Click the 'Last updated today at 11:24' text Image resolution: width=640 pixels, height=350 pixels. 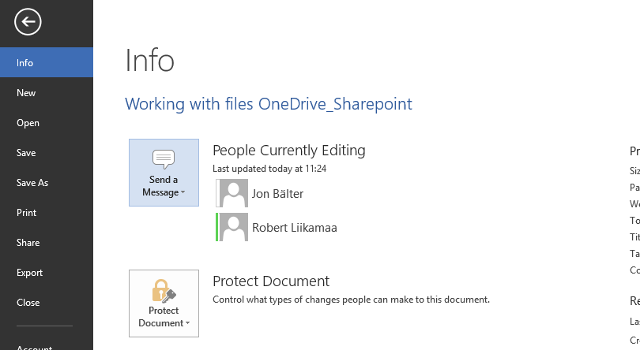[x=269, y=169]
